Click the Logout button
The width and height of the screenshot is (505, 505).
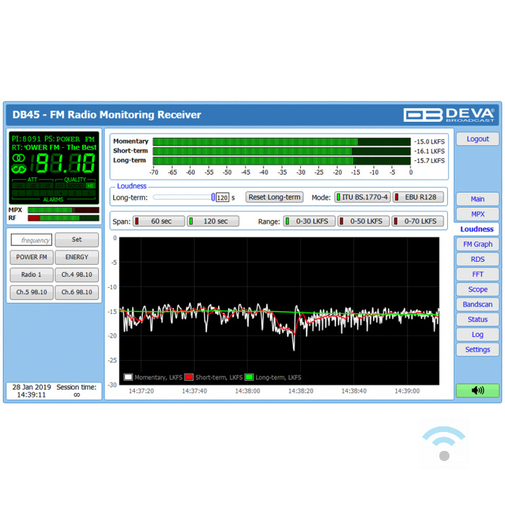point(478,139)
